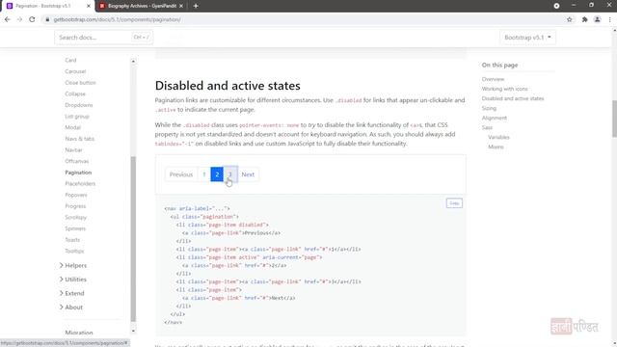Image resolution: width=617 pixels, height=347 pixels.
Task: Focus the Search docs input field
Action: (x=103, y=38)
